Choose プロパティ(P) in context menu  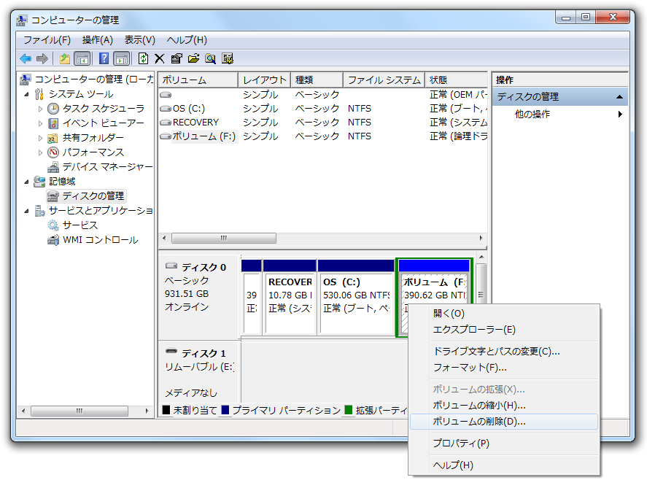pyautogui.click(x=504, y=444)
